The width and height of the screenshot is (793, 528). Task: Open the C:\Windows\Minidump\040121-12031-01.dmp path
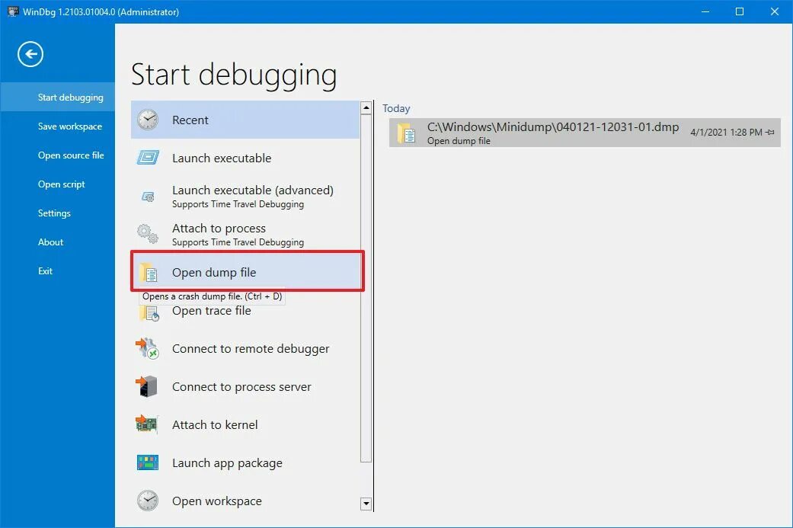(553, 127)
